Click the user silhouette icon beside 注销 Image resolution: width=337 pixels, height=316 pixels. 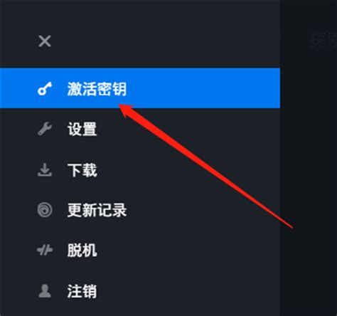point(45,291)
